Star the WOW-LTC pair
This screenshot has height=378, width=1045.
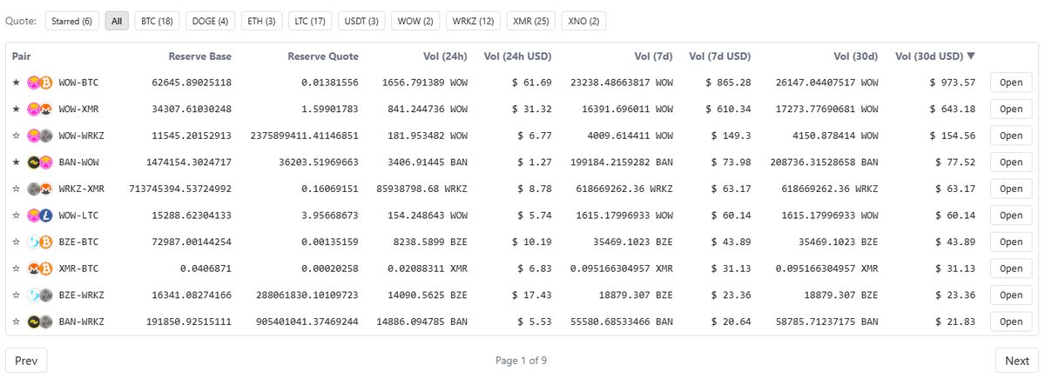(x=16, y=216)
